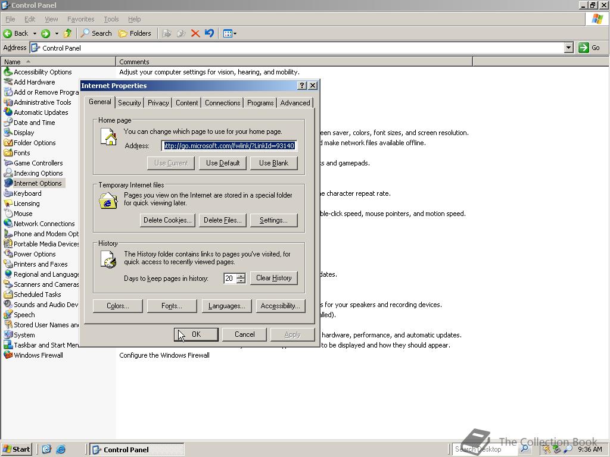Click the Use Default button
The image size is (610, 457).
[223, 163]
